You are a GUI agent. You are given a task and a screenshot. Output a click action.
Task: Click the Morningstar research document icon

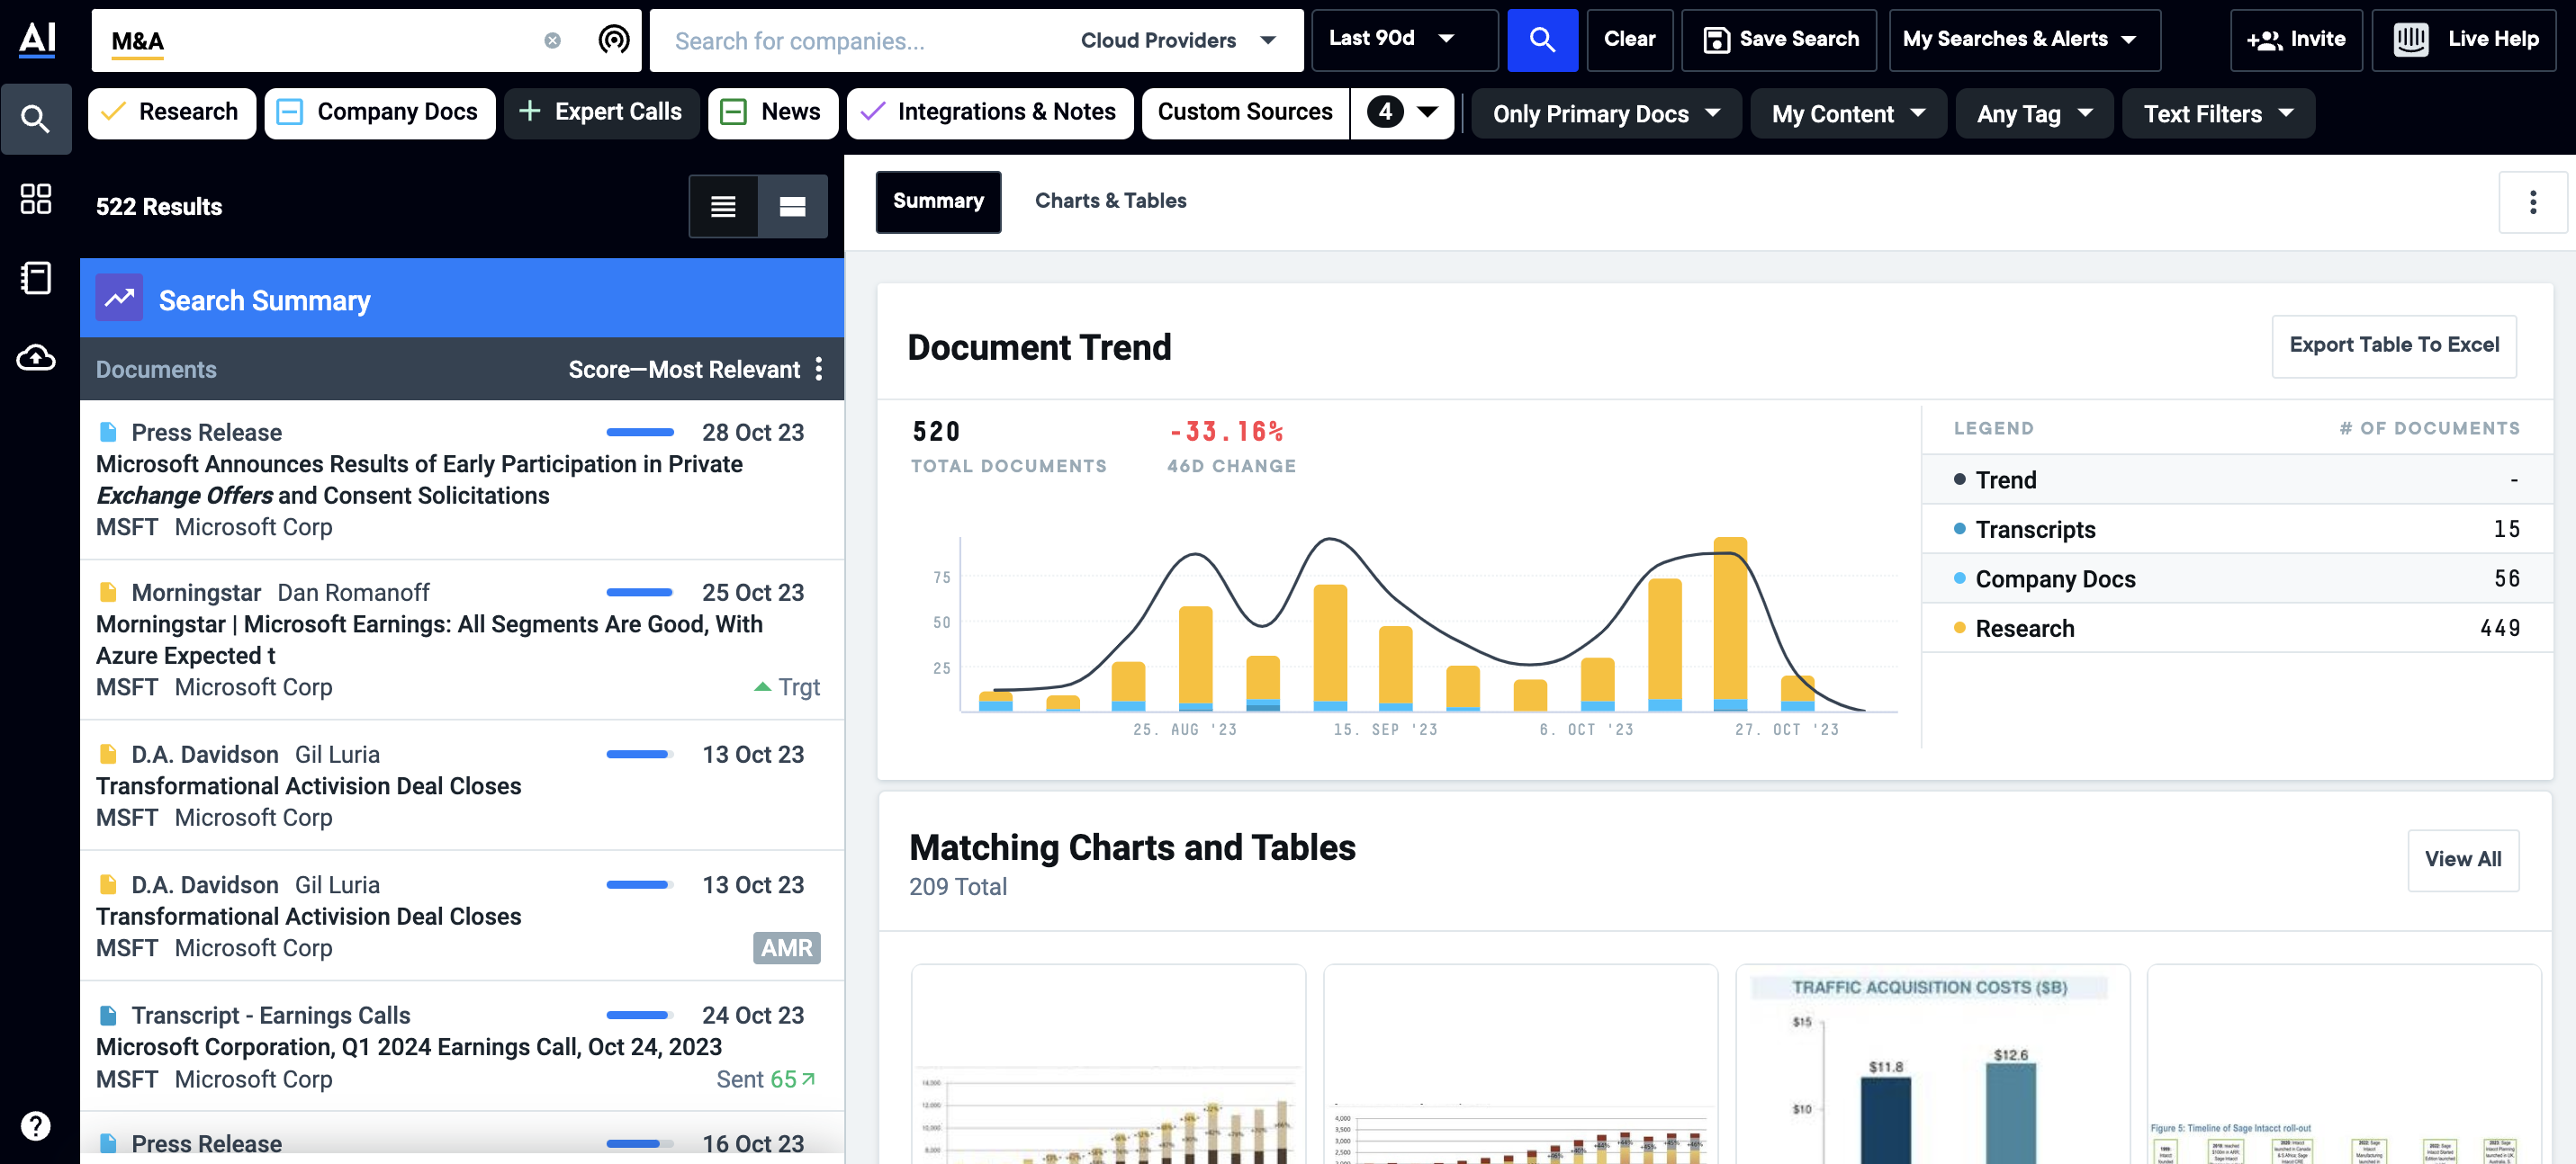(x=108, y=593)
